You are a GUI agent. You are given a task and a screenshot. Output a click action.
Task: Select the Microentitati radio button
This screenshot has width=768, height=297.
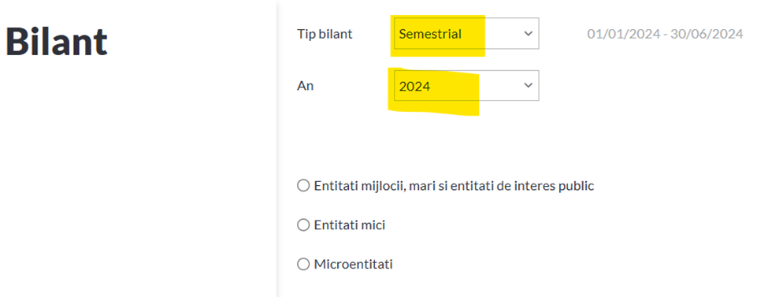[x=303, y=265]
